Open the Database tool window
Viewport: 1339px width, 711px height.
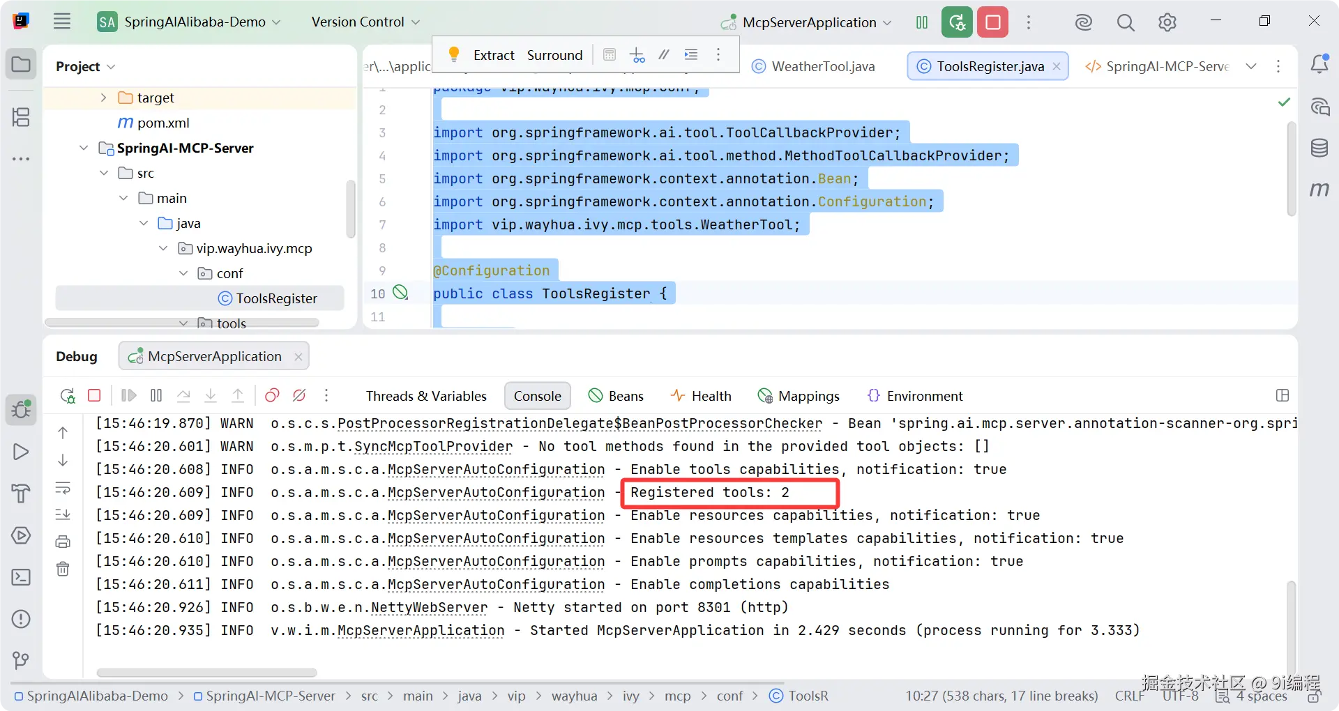pyautogui.click(x=1319, y=148)
